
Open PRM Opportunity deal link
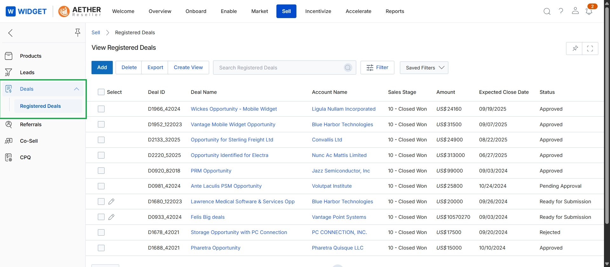click(211, 171)
